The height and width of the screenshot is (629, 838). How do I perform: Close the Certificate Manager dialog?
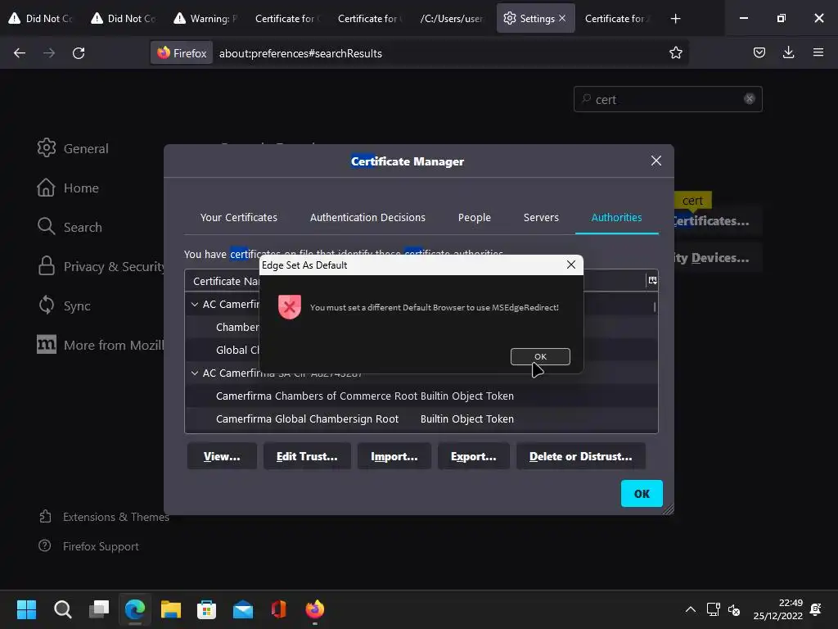656,161
